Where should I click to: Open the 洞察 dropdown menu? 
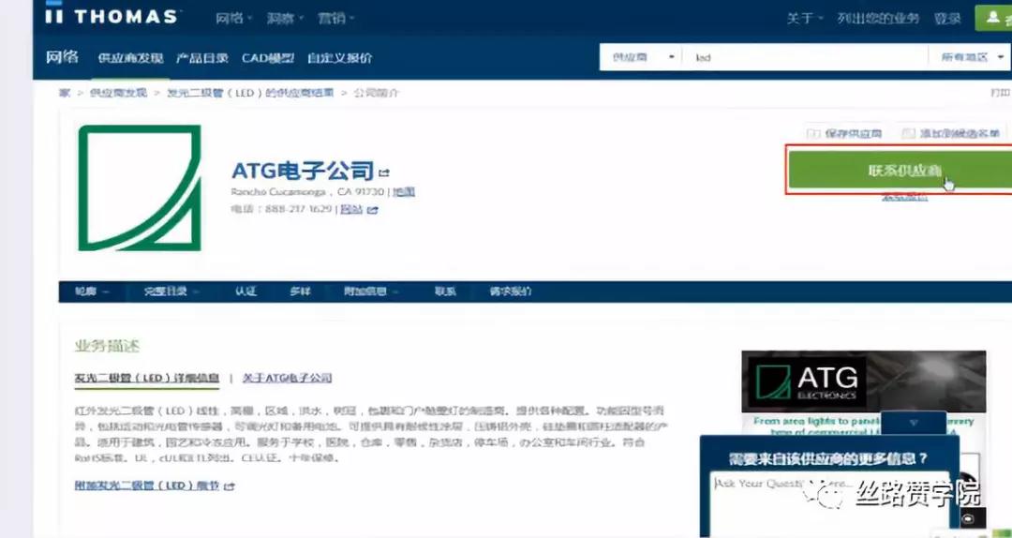pyautogui.click(x=285, y=18)
